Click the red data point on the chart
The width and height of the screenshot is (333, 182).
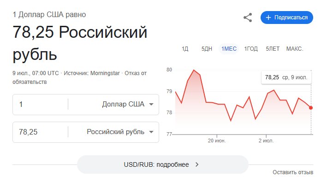(311, 108)
